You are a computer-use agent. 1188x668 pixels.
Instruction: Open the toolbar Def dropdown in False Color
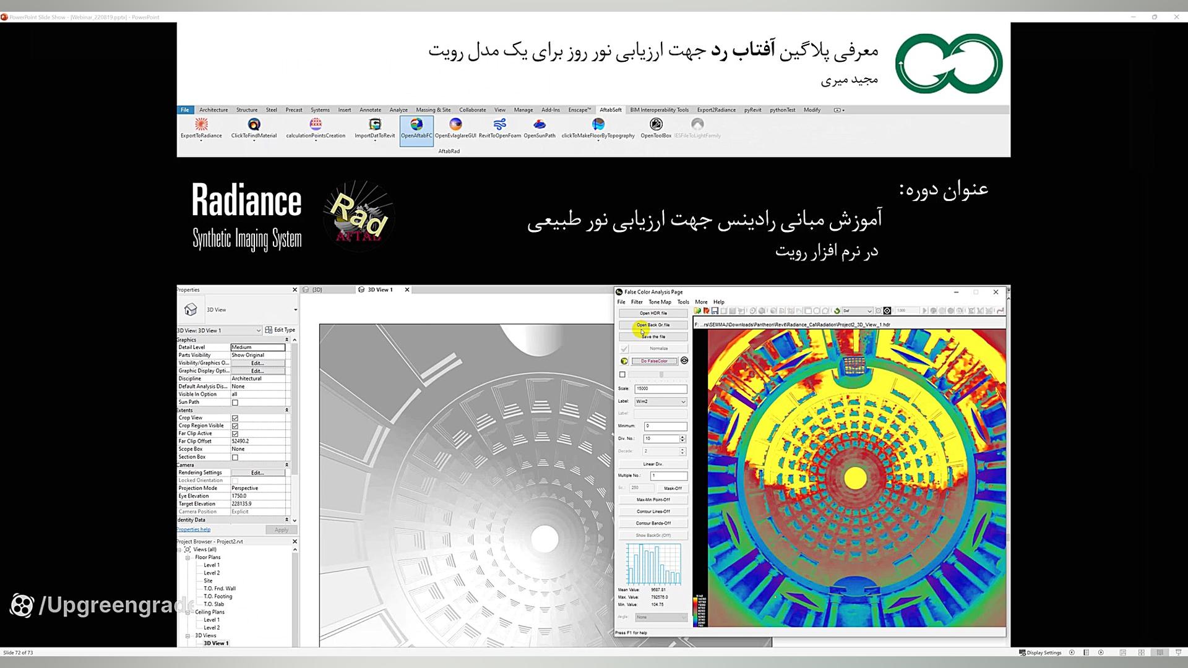(858, 310)
